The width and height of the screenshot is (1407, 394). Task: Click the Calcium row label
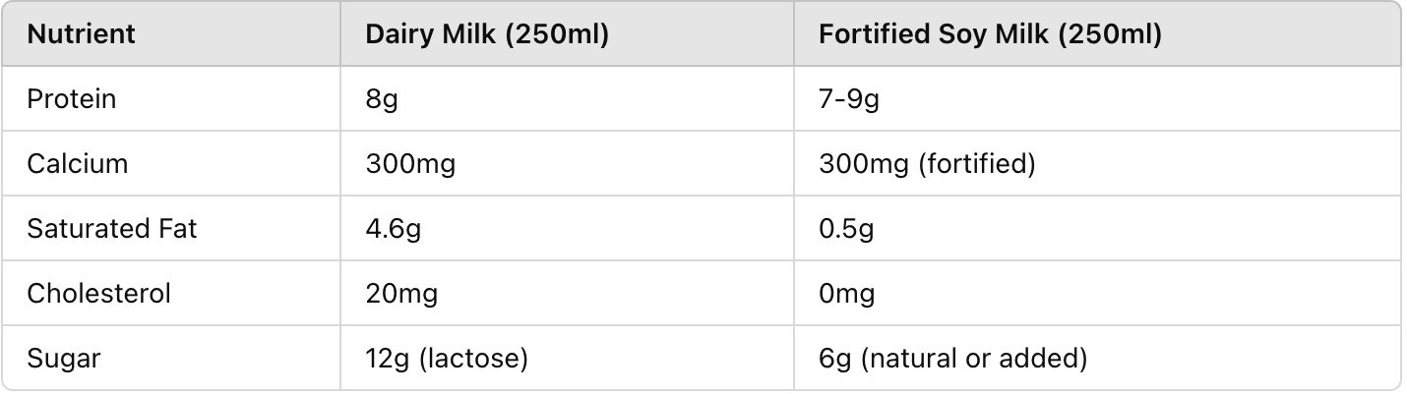[x=78, y=164]
